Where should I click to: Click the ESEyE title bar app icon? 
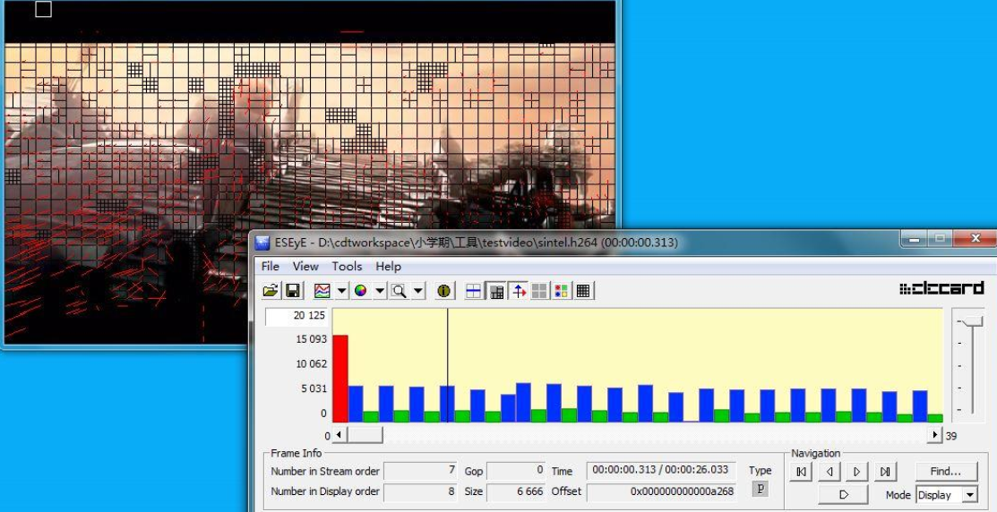[x=262, y=243]
